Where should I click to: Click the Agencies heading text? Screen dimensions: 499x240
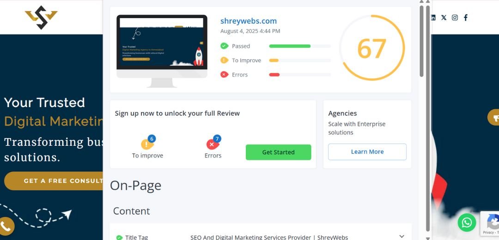tap(342, 114)
